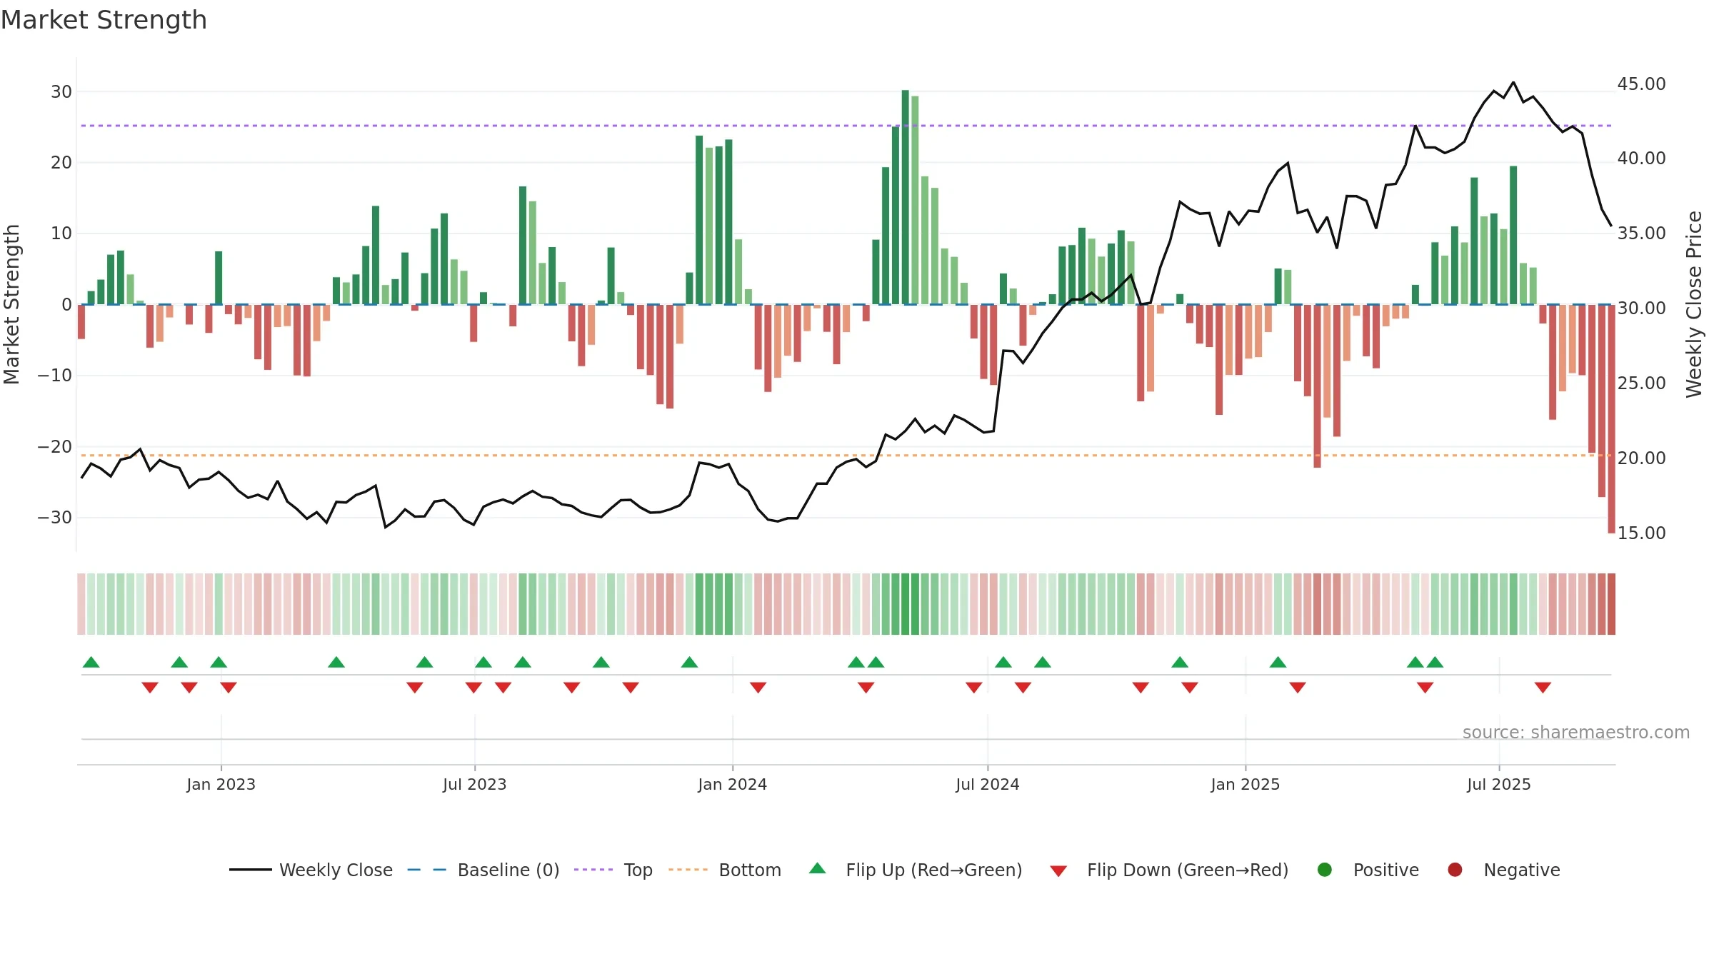Viewport: 1714px width, 964px height.
Task: Click the 40.00 price tick label
Action: pyautogui.click(x=1641, y=158)
